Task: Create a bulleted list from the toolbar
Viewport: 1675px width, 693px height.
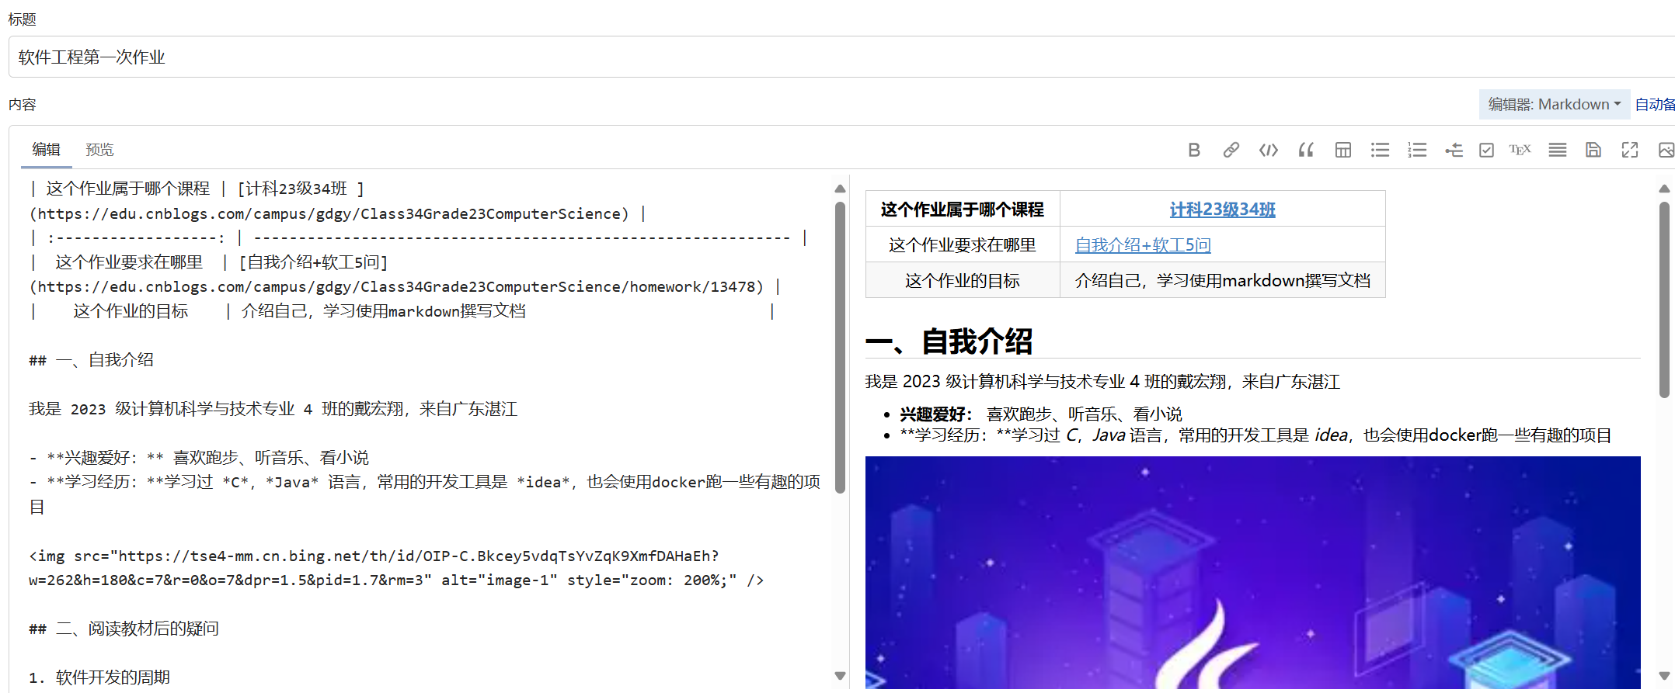Action: tap(1380, 150)
